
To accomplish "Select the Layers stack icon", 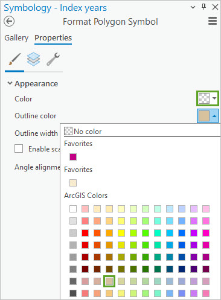I will click(33, 59).
